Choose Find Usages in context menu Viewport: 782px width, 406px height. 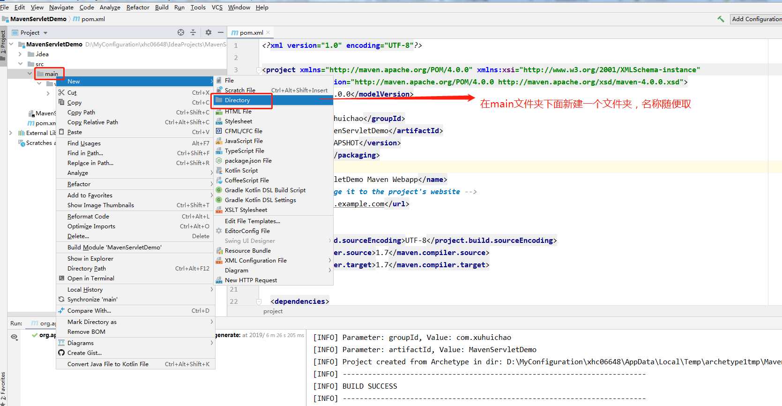point(135,143)
